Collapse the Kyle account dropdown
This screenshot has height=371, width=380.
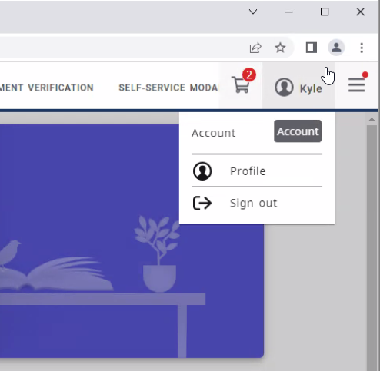pos(298,88)
